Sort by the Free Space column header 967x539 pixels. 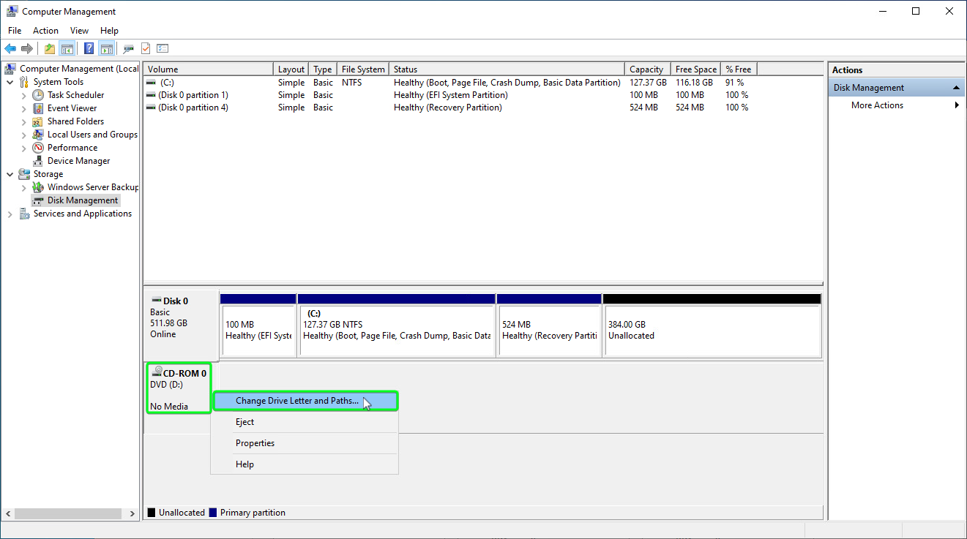point(695,69)
